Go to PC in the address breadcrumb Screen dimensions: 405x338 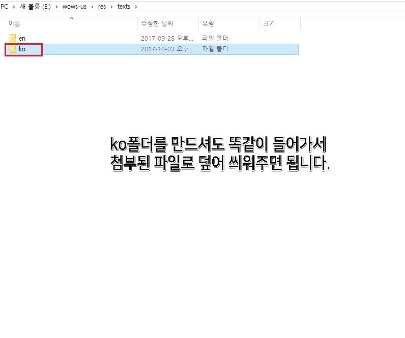4,7
